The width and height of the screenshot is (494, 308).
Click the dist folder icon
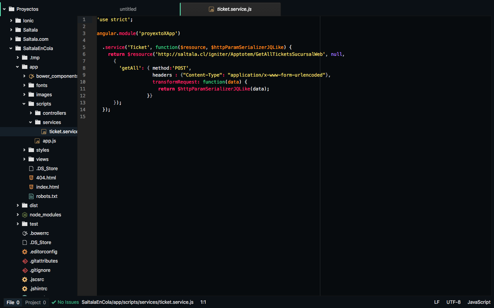[24, 205]
